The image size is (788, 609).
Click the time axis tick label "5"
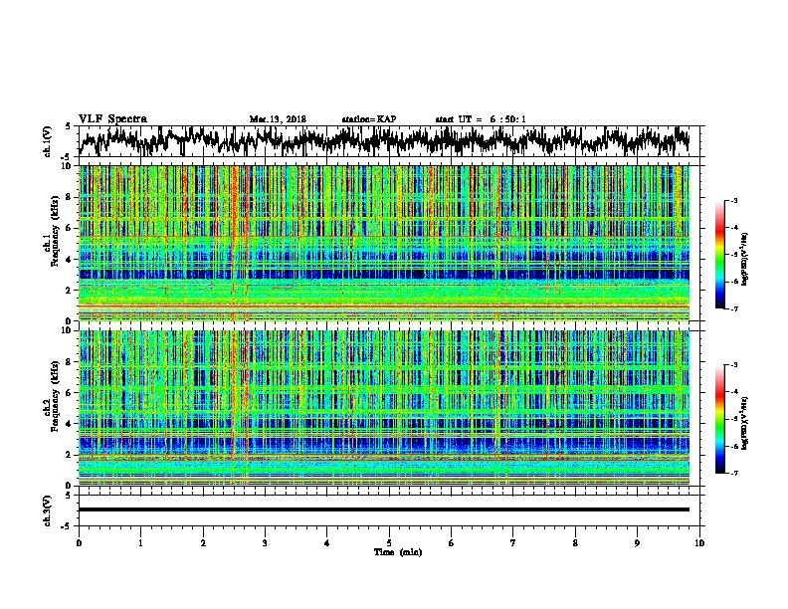(x=389, y=543)
